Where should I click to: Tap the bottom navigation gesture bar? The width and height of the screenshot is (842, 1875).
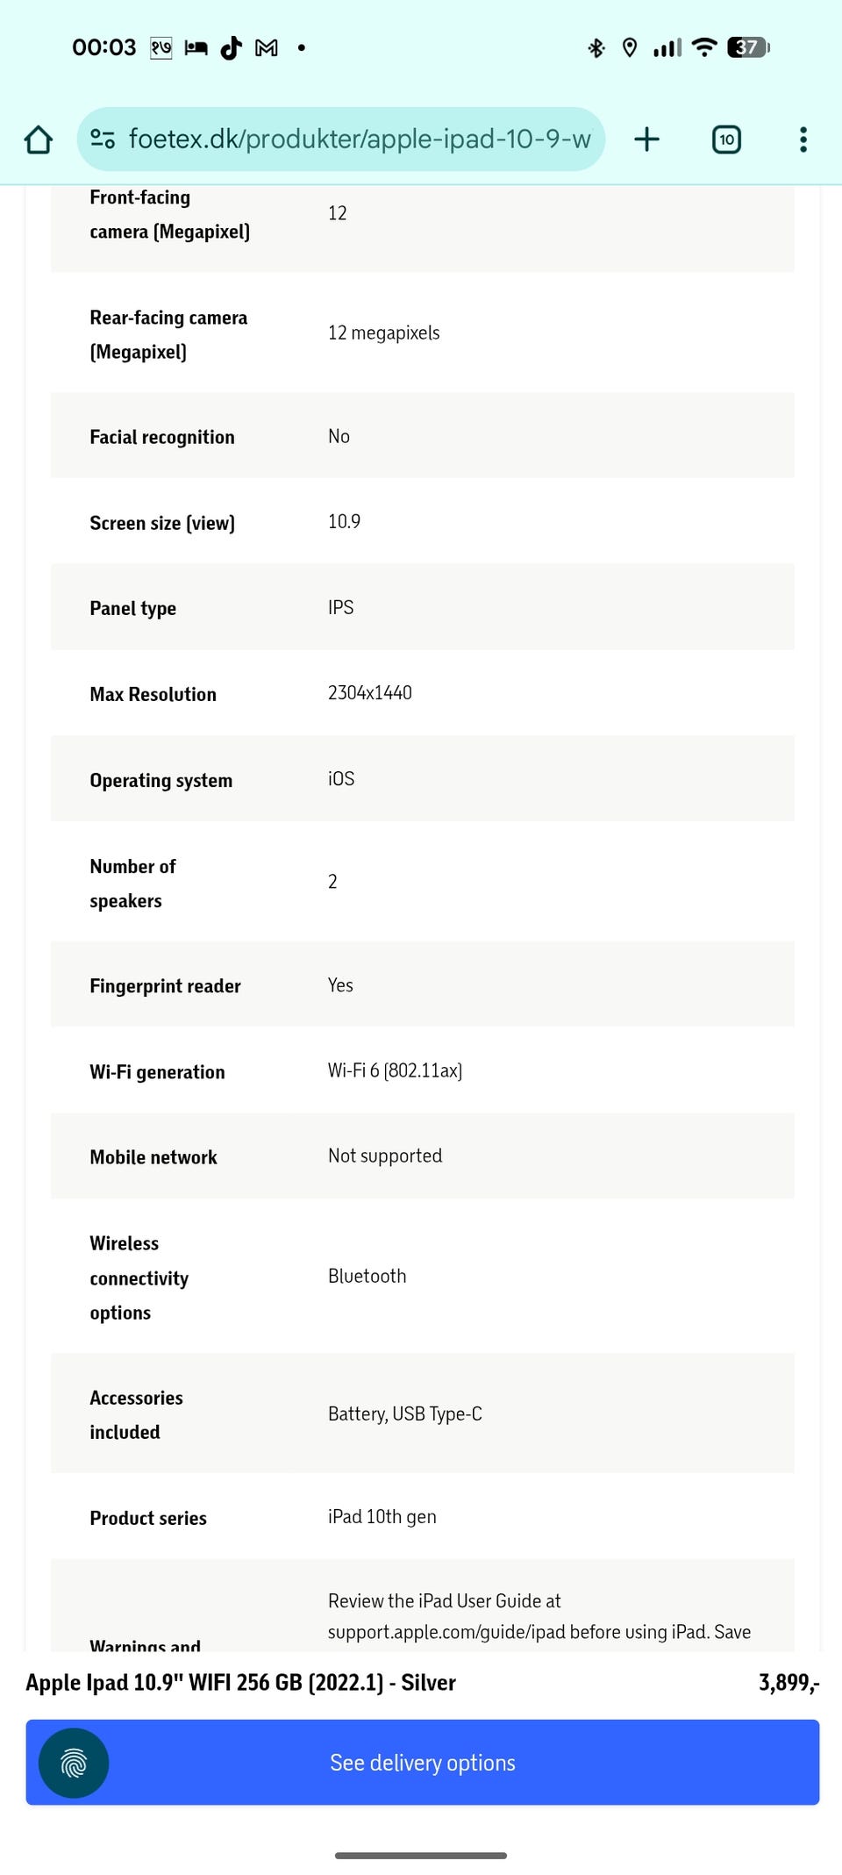[421, 1855]
